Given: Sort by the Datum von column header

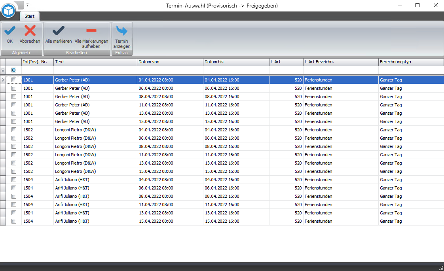Looking at the screenshot, I should point(170,62).
